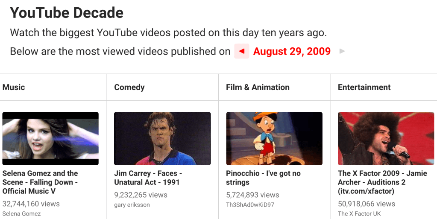This screenshot has width=437, height=219.
Task: Open the Jim Carrey Faces thumbnail
Action: click(x=162, y=138)
